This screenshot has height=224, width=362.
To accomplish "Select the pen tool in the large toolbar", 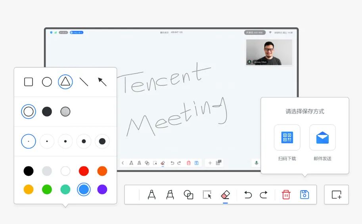I will pyautogui.click(x=152, y=195).
